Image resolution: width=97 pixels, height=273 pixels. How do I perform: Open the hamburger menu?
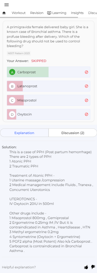7,5
